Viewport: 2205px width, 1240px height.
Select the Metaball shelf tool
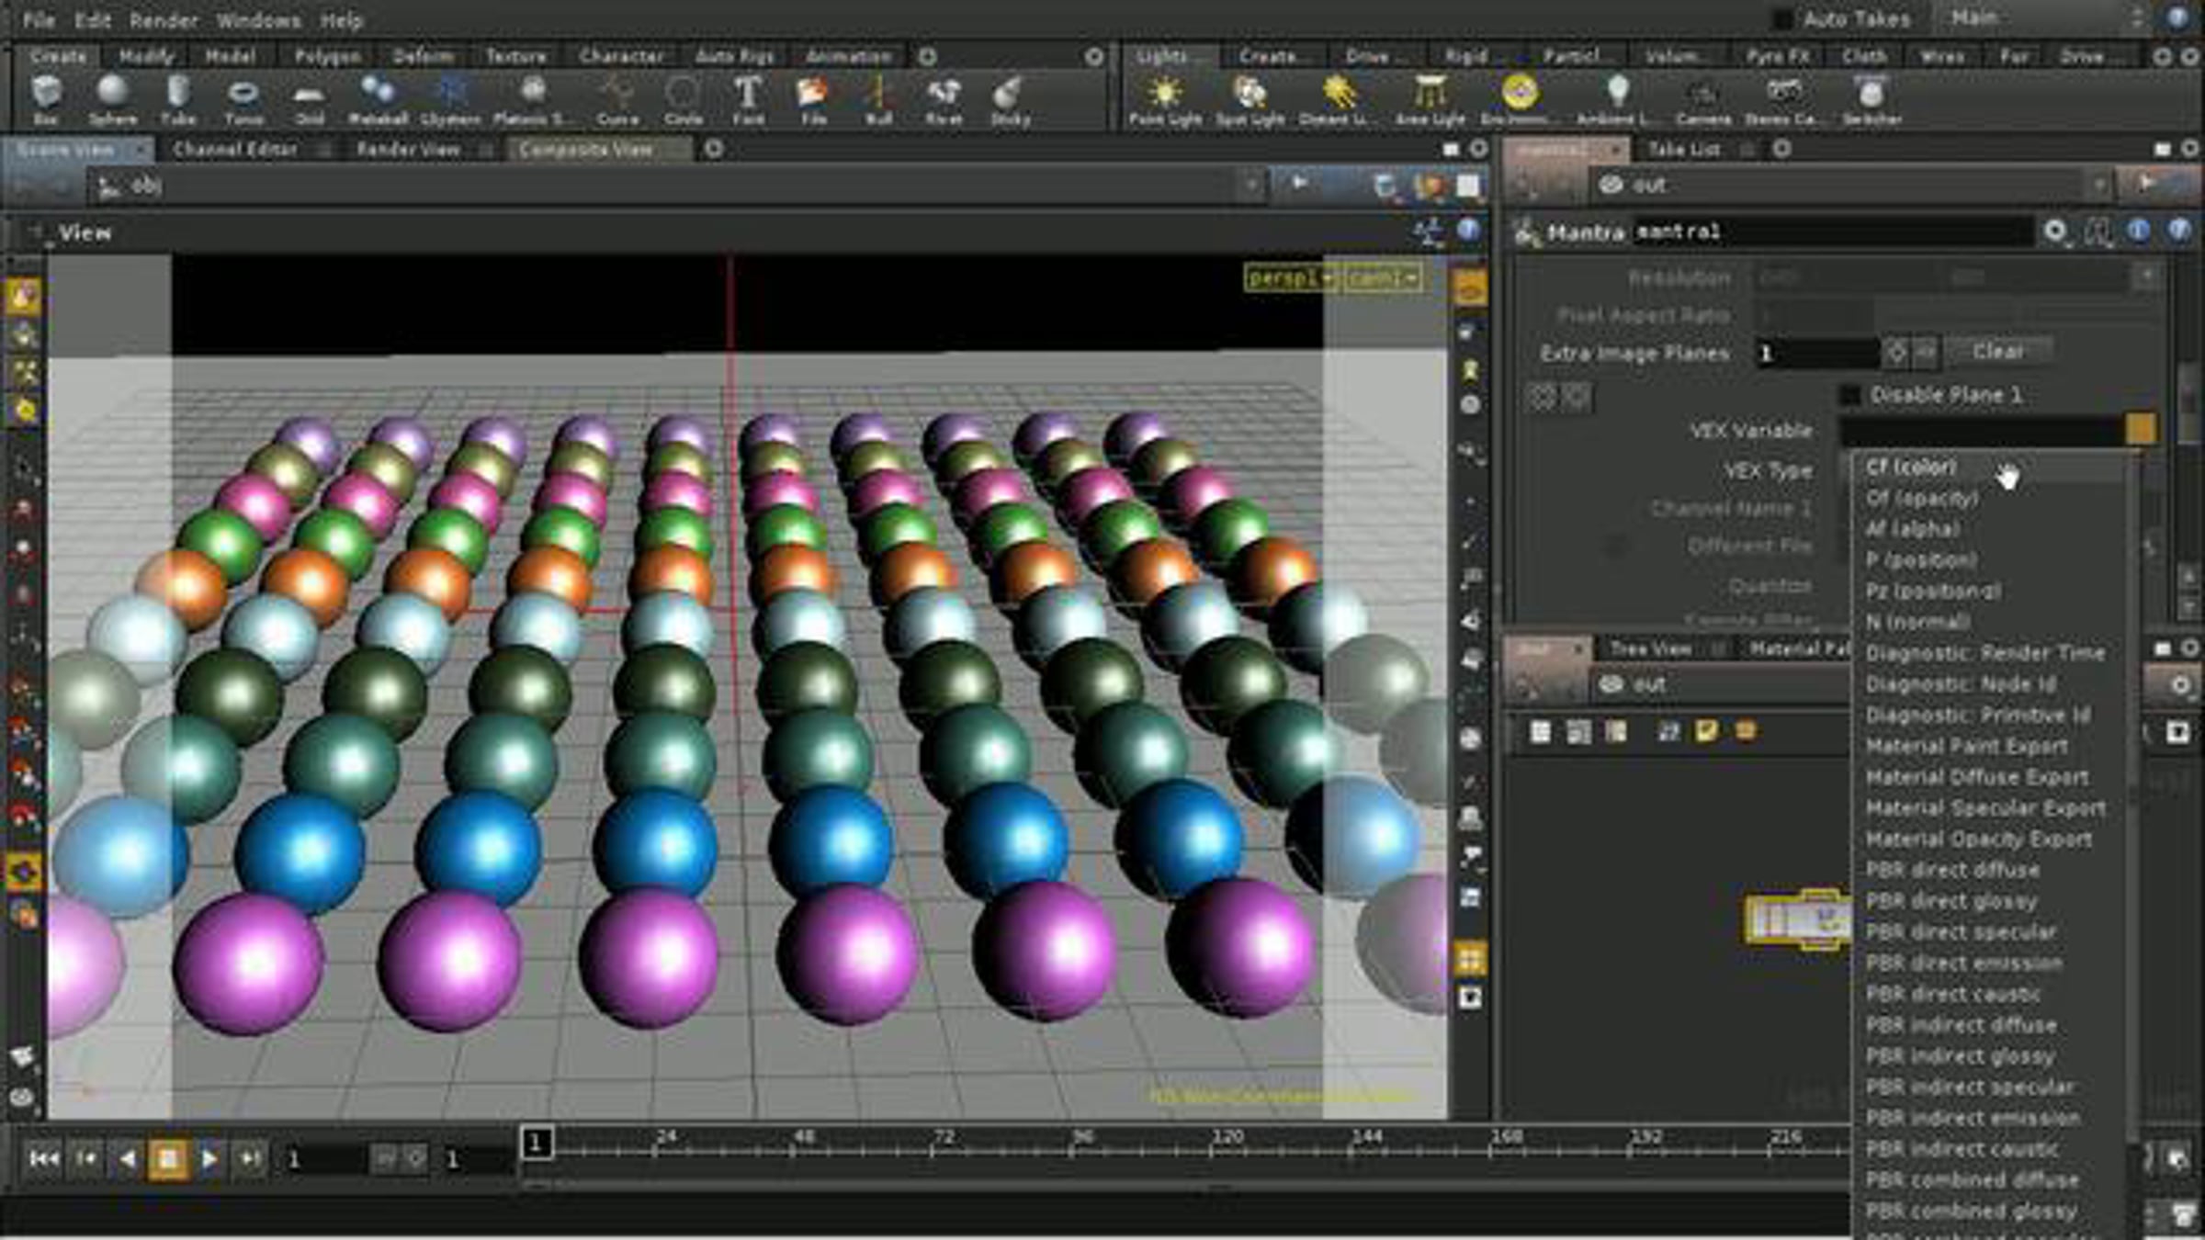[x=378, y=99]
